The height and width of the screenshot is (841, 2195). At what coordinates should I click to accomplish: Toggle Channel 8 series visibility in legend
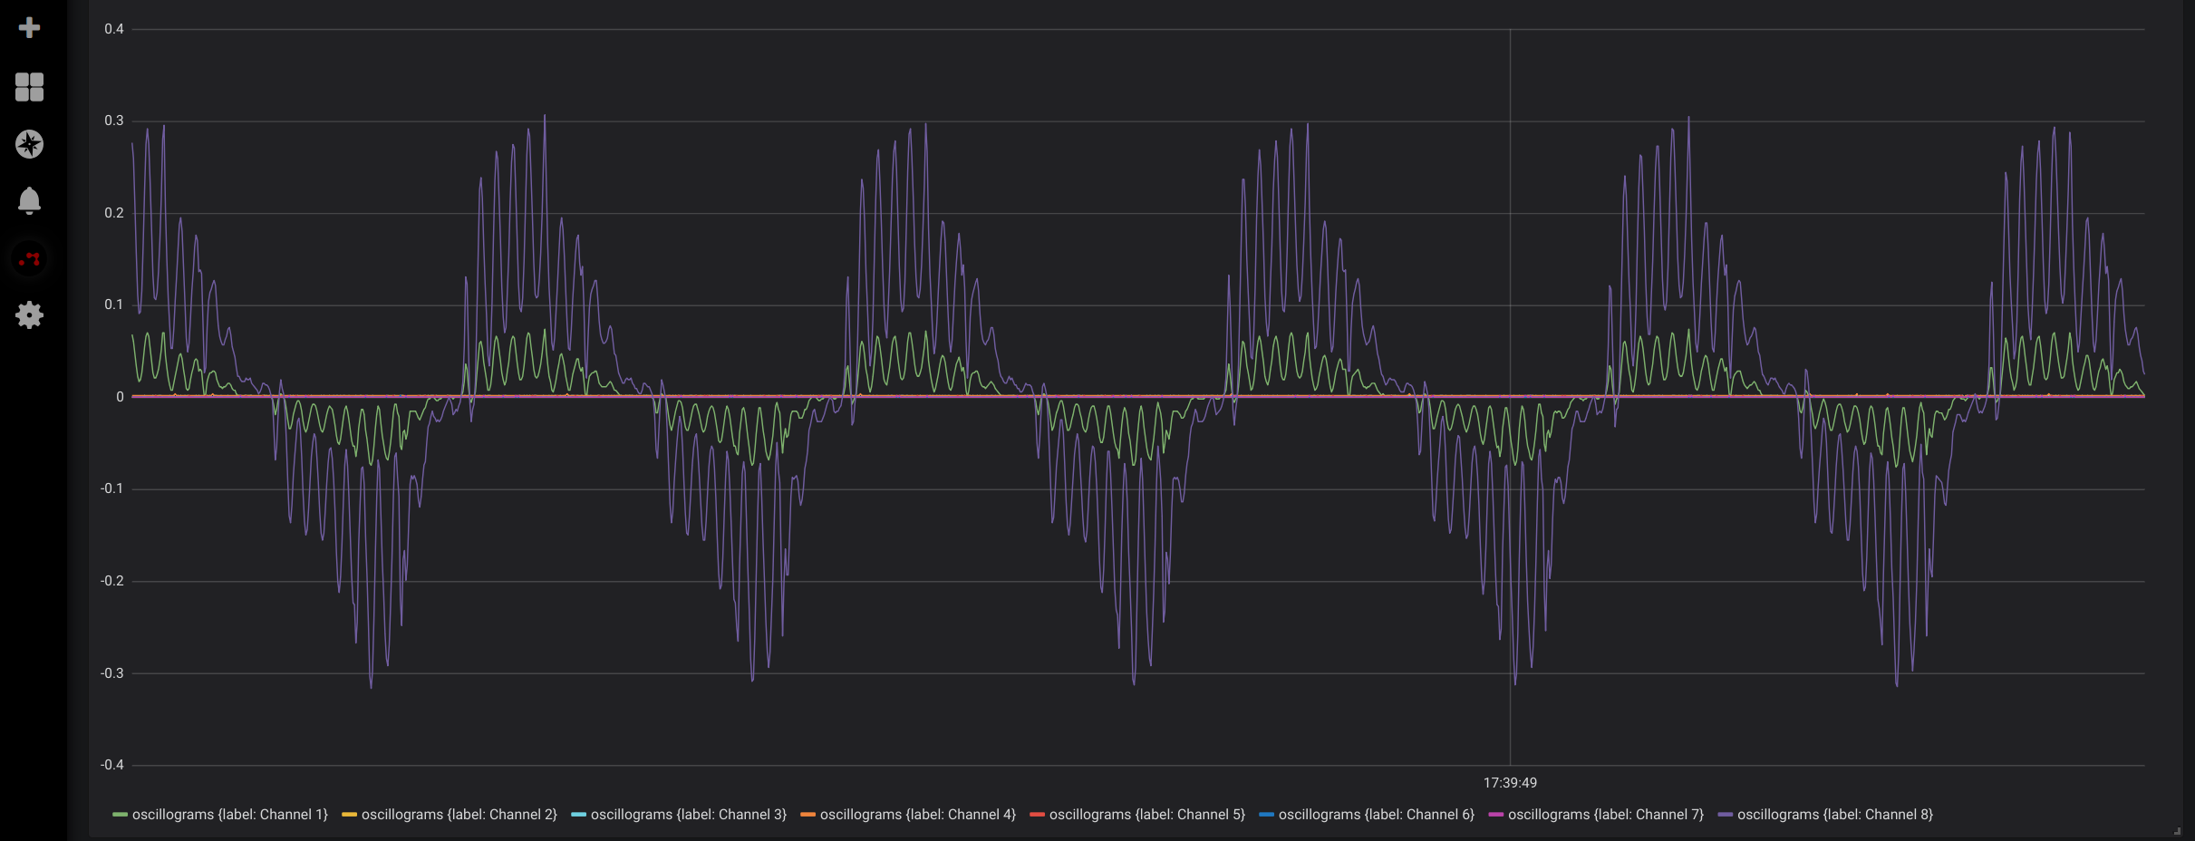(x=1833, y=815)
